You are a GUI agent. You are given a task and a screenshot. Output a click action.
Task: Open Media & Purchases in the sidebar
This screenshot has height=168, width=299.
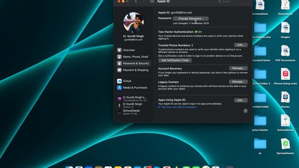click(134, 88)
